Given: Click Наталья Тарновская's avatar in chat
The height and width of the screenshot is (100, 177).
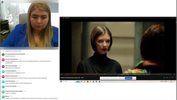Looking at the screenshot, I should point(3,60).
